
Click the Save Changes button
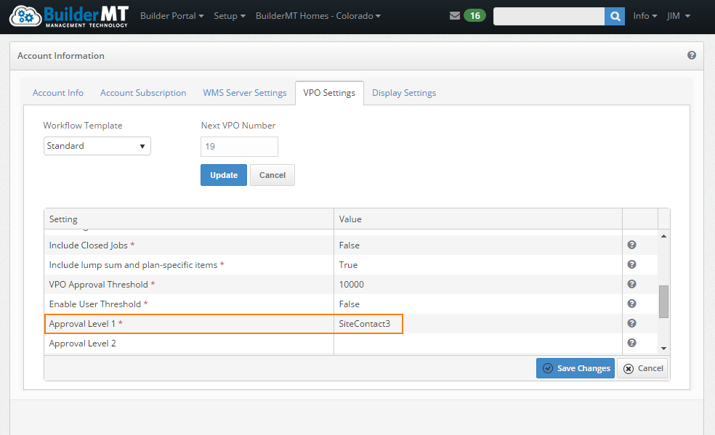point(575,368)
